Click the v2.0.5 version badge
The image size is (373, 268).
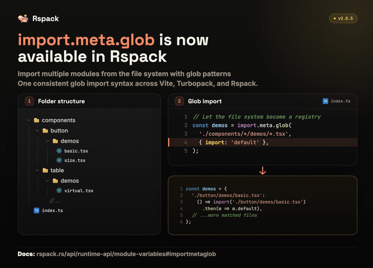tap(343, 18)
